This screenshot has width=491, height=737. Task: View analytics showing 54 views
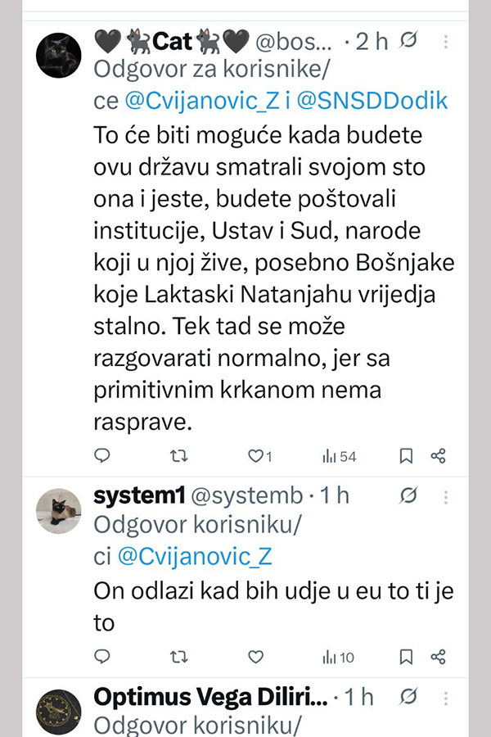[x=339, y=456]
